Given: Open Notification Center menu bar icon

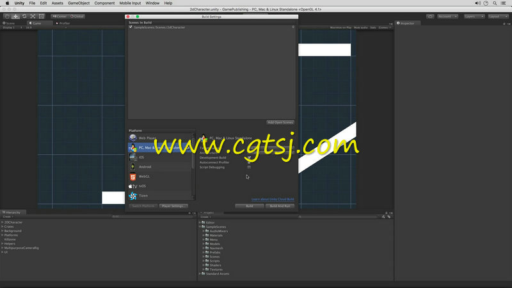Looking at the screenshot, I should coord(504,3).
